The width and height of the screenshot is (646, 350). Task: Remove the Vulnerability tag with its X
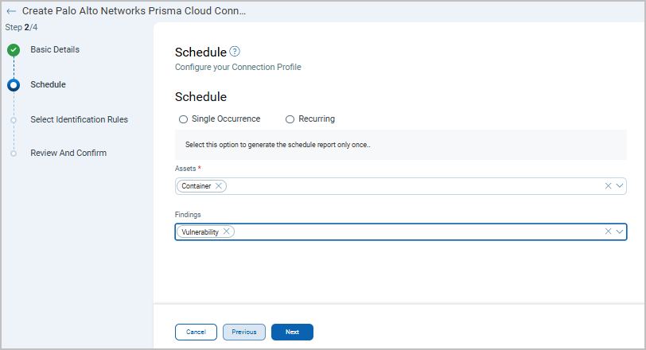click(x=227, y=231)
